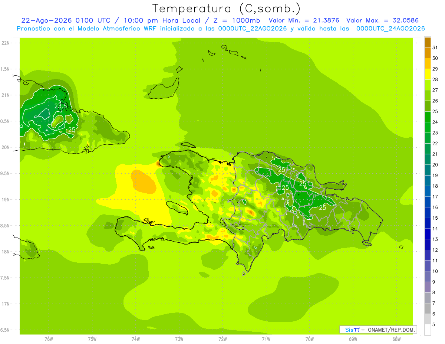This screenshot has width=445, height=344.
Task: Click the "7.5N" latitude axis label
Action: click(x=5, y=278)
